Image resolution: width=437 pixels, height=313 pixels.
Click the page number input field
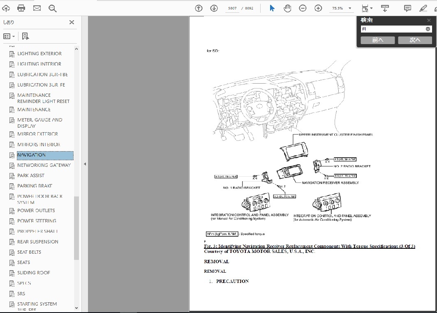(233, 8)
